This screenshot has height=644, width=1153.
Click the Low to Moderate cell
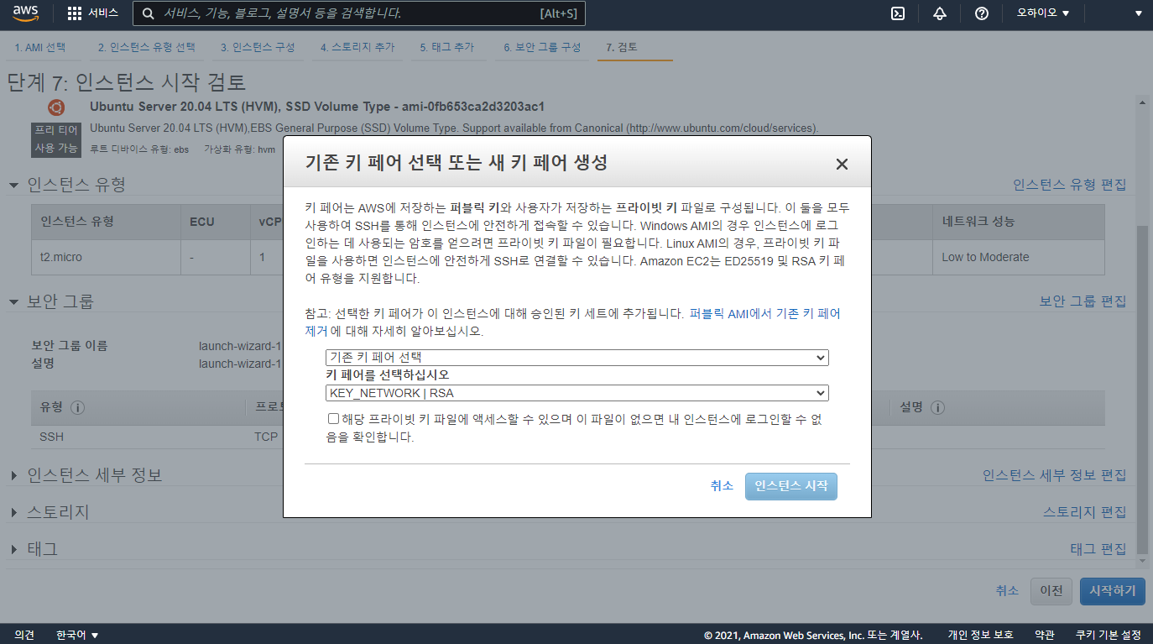1018,257
